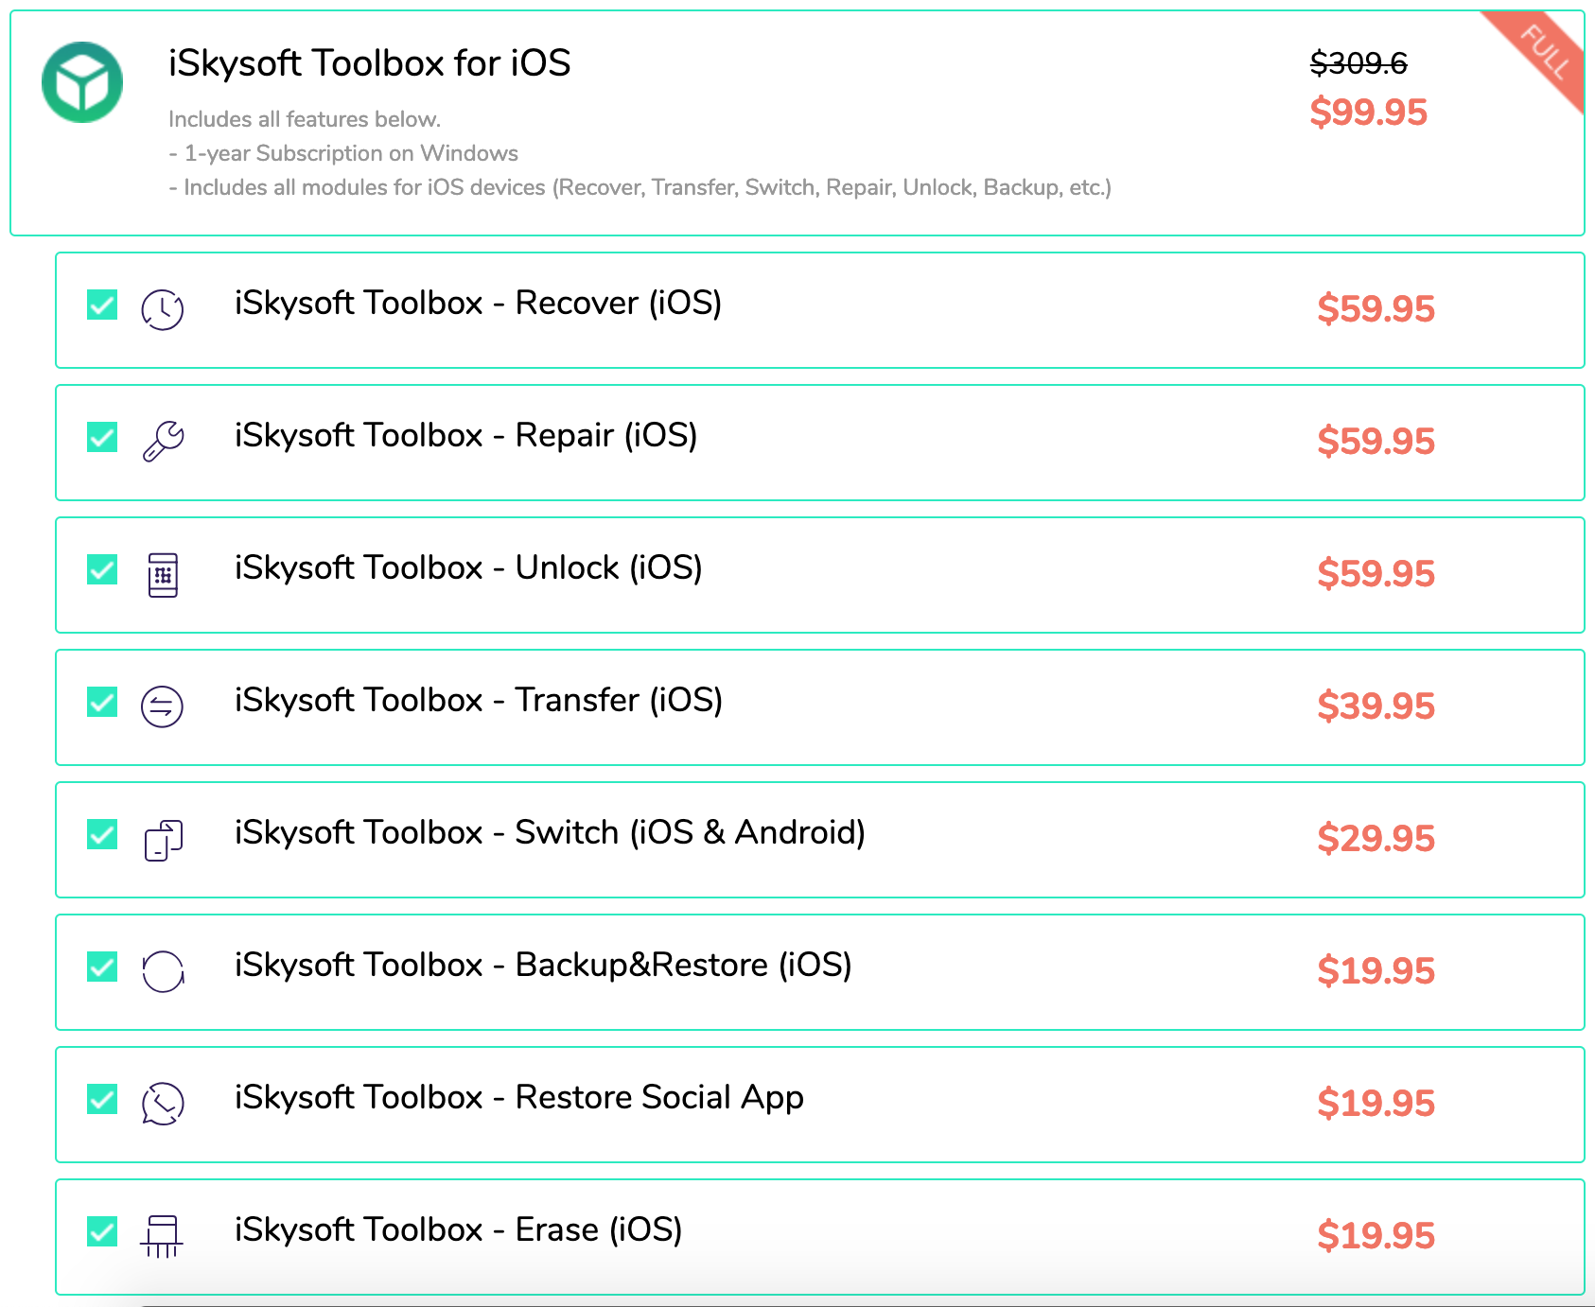Click the $99.95 full toolbox price
This screenshot has width=1595, height=1307.
click(x=1368, y=113)
